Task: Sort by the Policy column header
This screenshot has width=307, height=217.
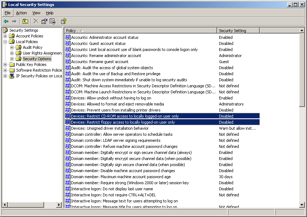Action: (140, 31)
